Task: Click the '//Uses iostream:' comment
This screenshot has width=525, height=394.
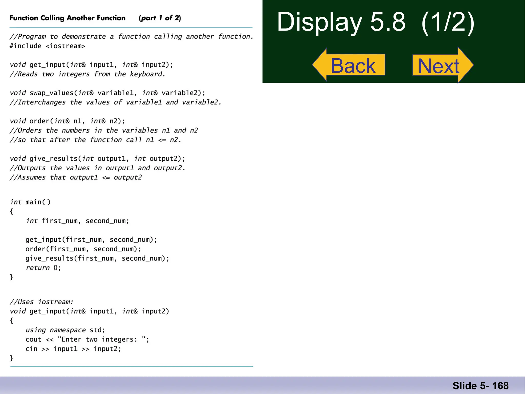Action: [42, 302]
